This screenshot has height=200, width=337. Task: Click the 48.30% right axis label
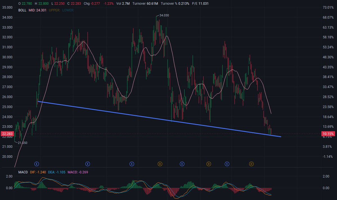(328, 57)
